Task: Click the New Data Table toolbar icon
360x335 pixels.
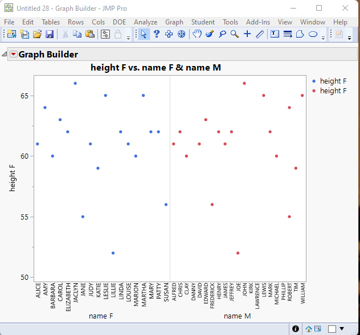Action: (x=11, y=34)
